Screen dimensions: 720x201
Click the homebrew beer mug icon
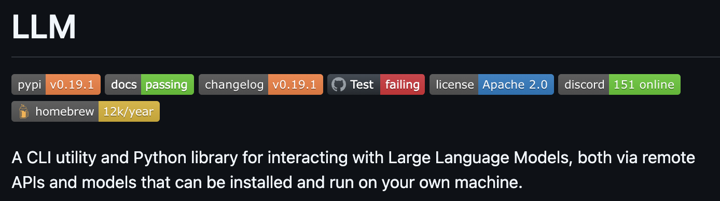(23, 111)
